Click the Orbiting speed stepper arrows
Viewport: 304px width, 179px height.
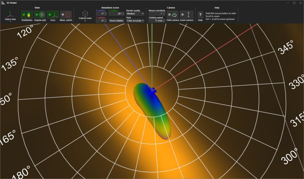click(x=164, y=21)
